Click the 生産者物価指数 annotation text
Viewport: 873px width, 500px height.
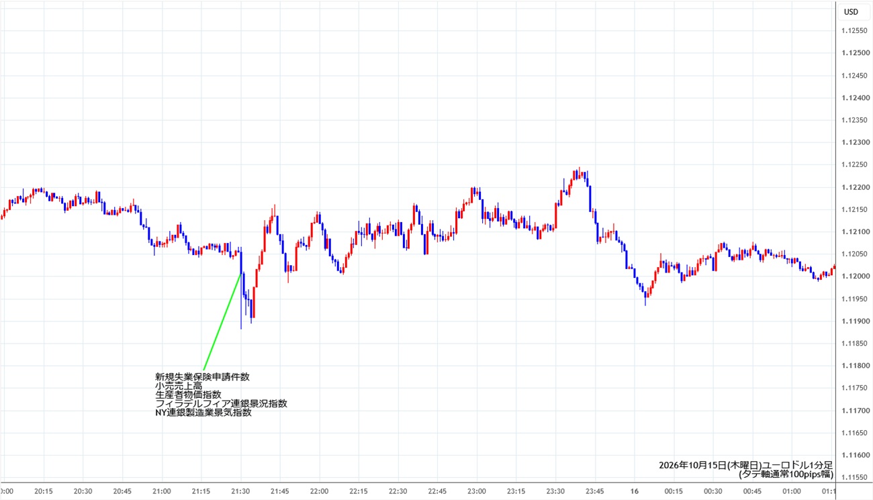click(188, 395)
